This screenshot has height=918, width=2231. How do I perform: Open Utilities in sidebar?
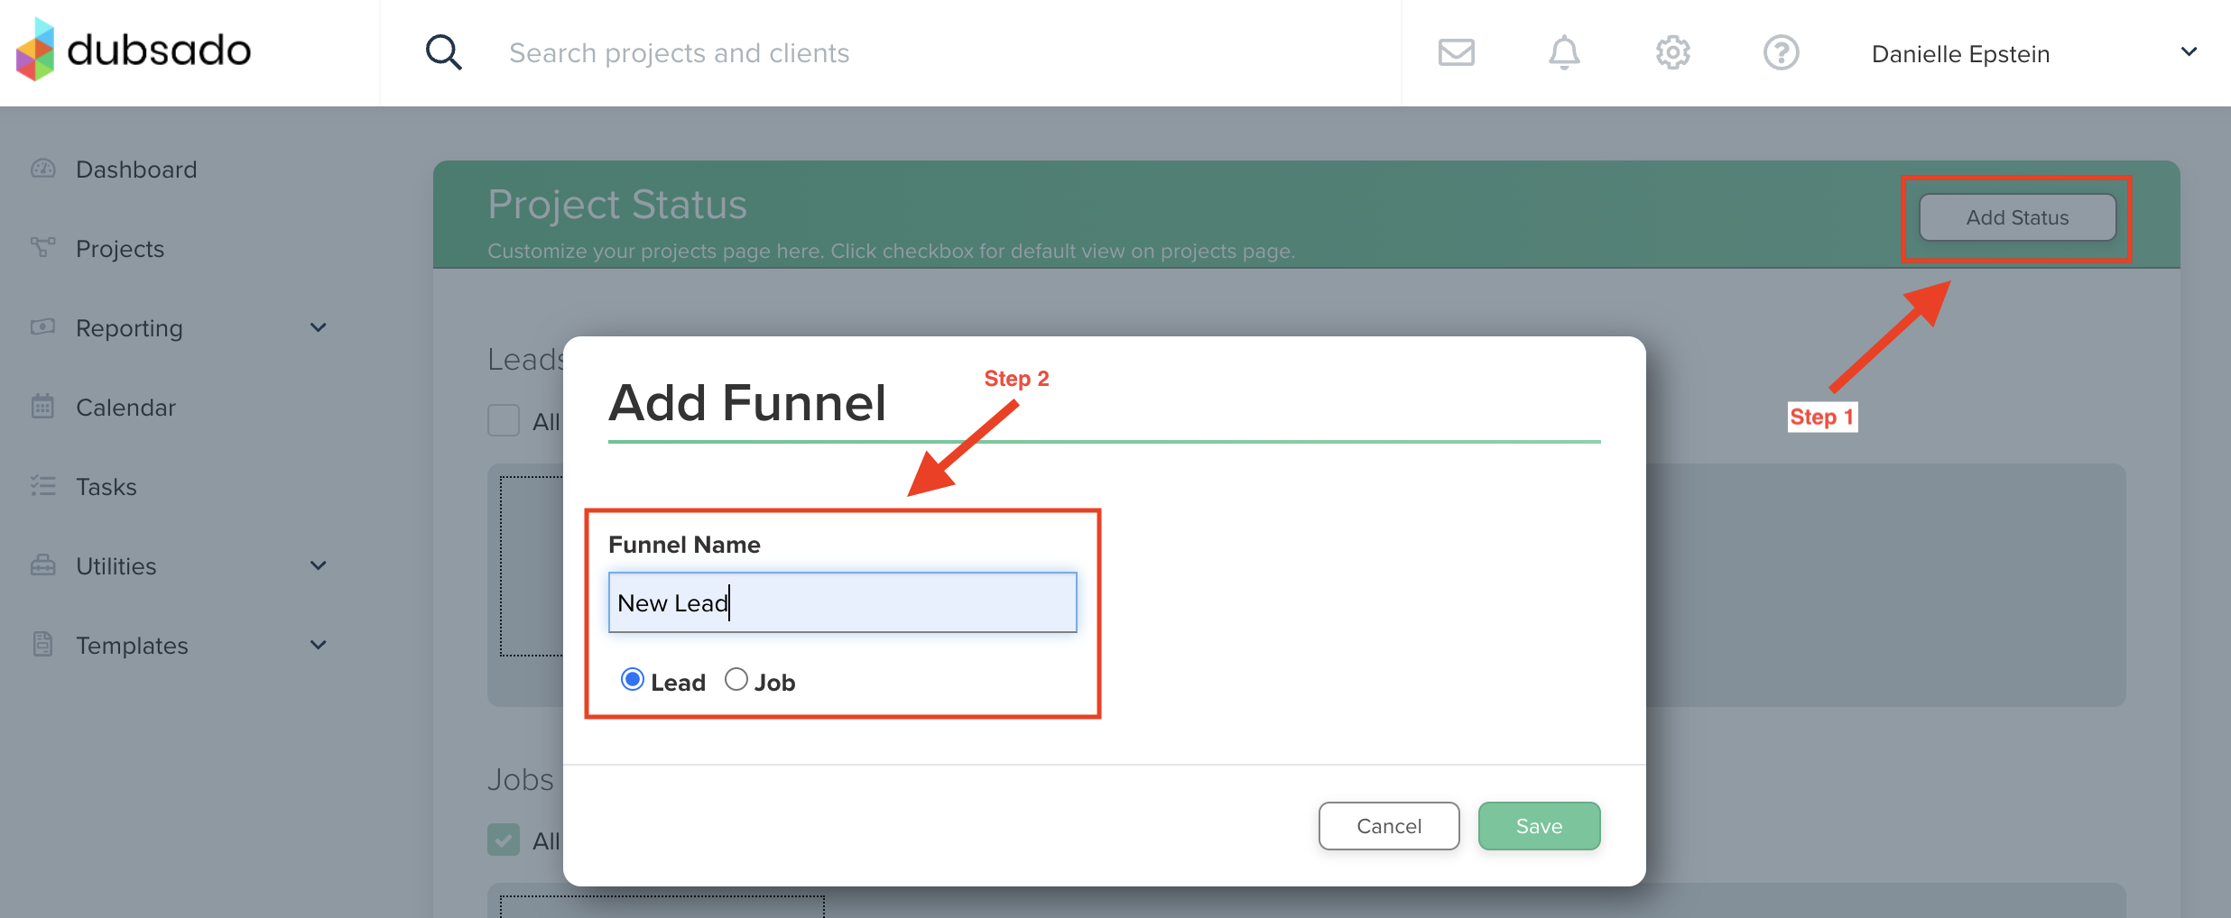click(116, 566)
